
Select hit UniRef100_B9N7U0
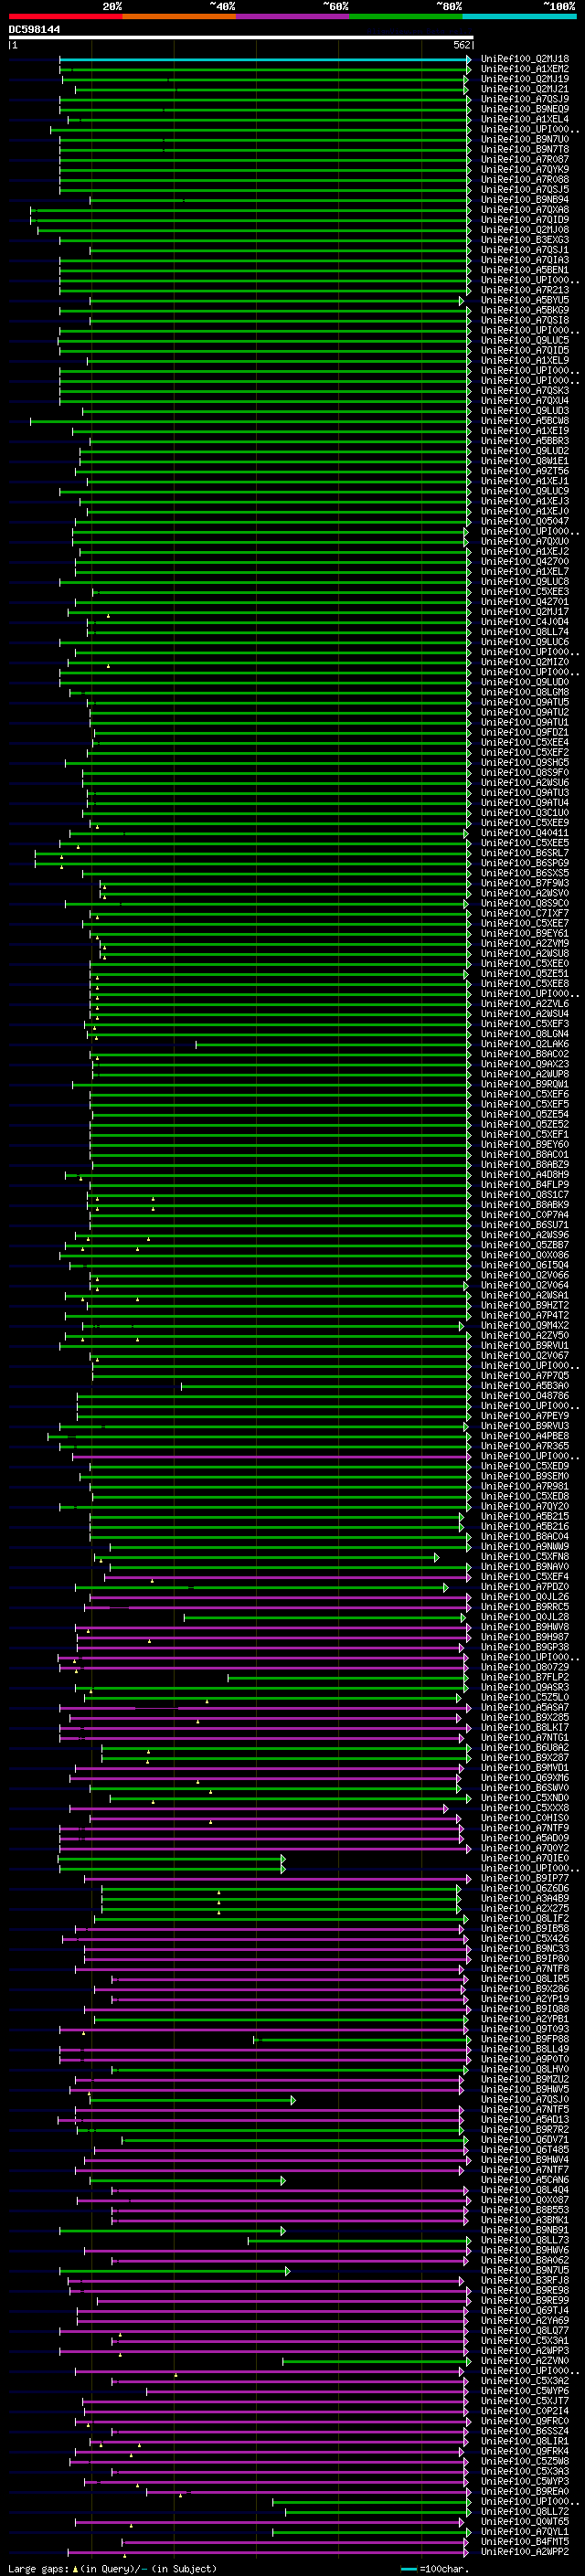coord(525,139)
